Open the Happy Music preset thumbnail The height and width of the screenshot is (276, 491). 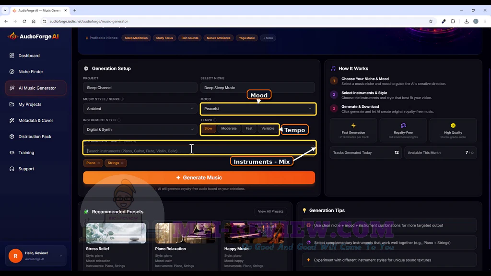click(254, 233)
